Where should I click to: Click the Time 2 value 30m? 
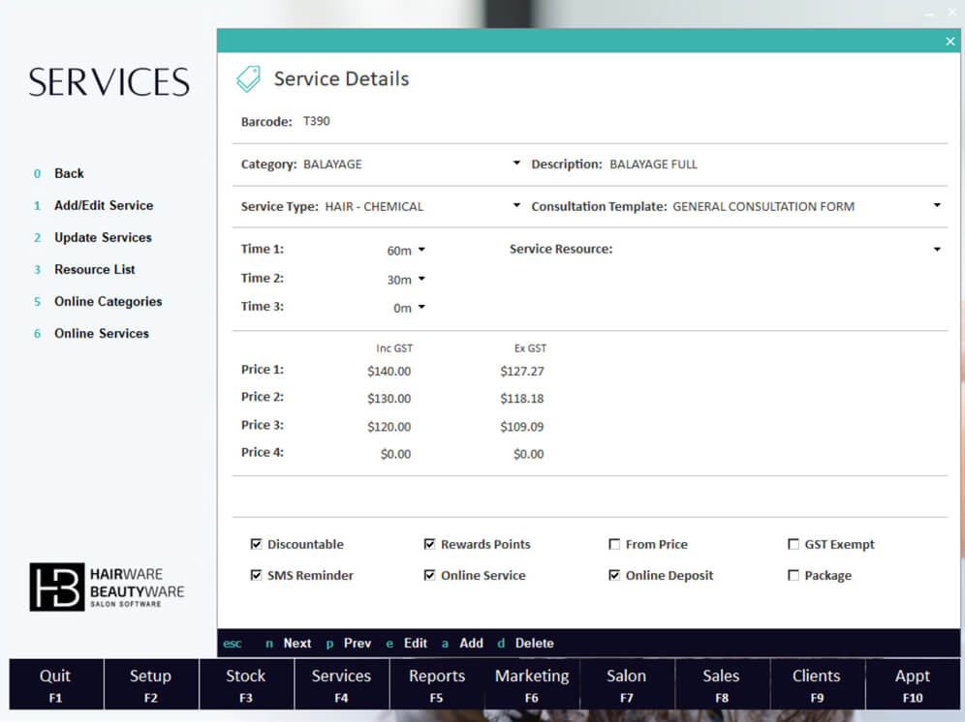pyautogui.click(x=399, y=280)
